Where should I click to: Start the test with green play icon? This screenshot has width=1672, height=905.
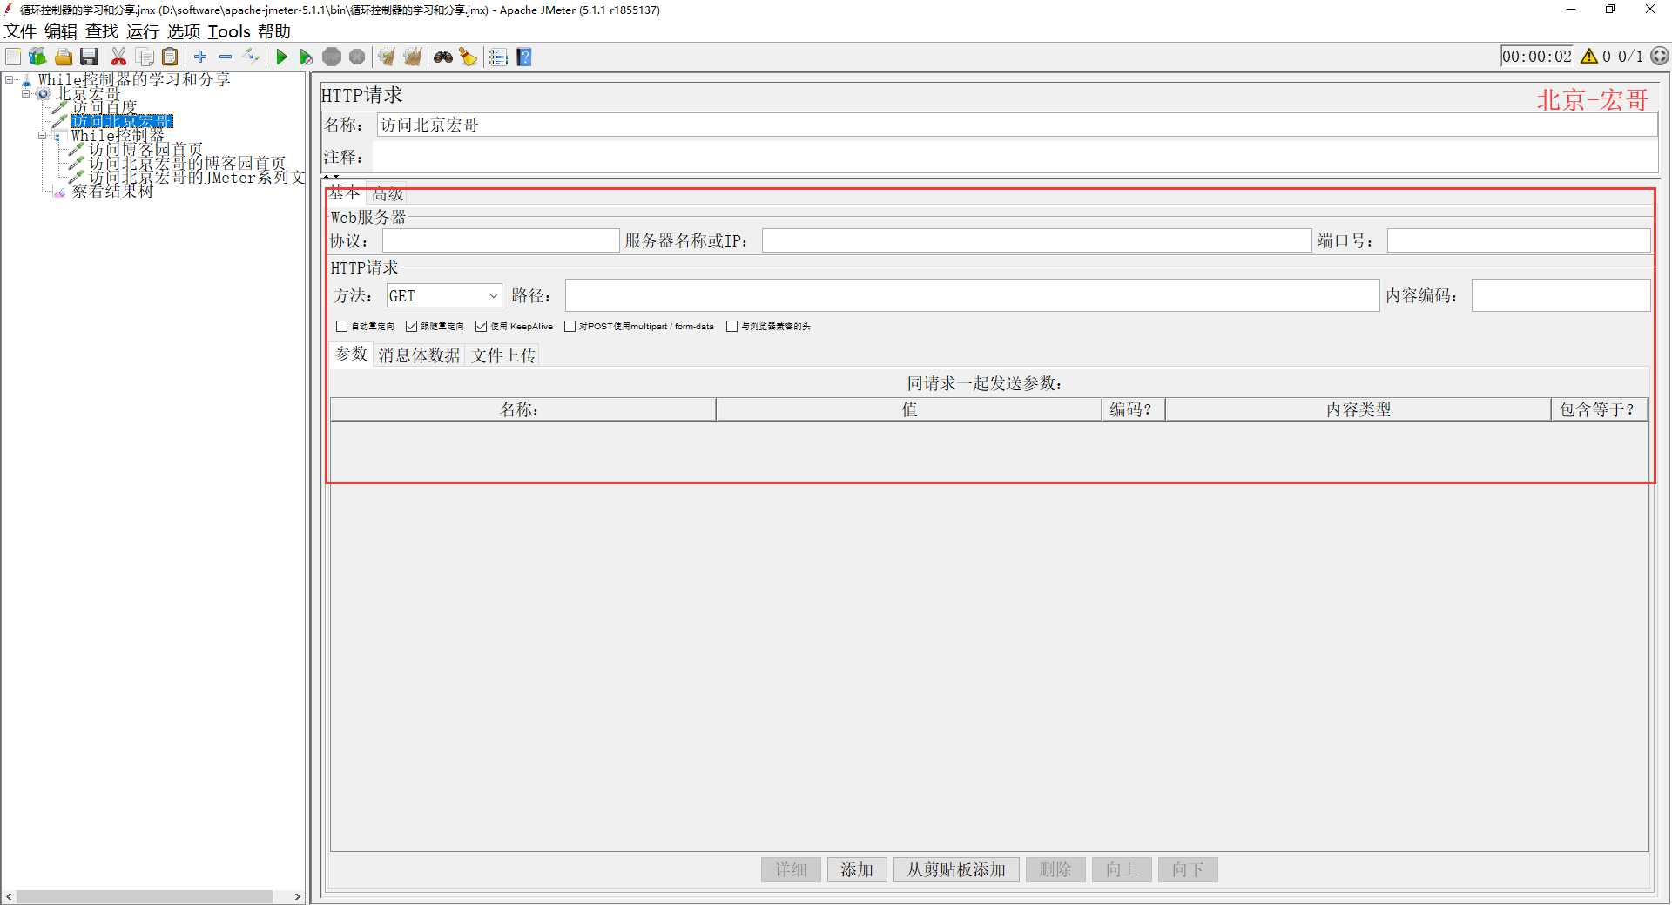point(281,57)
